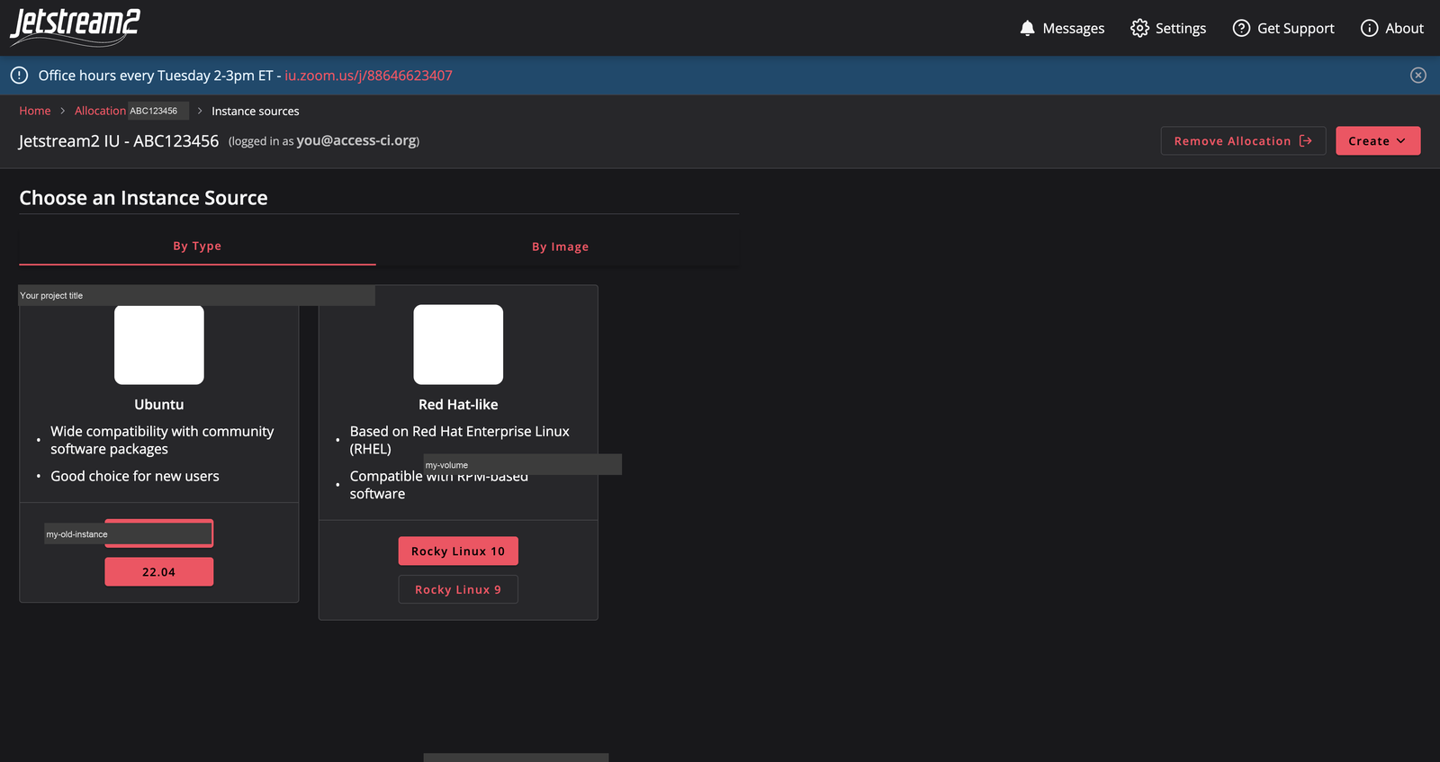1440x762 pixels.
Task: Switch to the By Image tab
Action: (x=560, y=247)
